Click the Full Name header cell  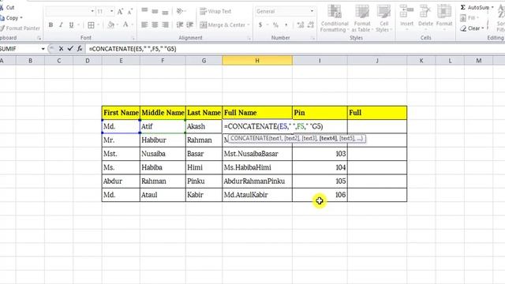pos(257,113)
